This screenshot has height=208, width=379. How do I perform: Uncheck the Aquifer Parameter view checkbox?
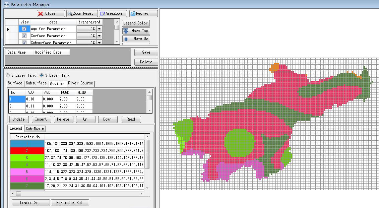pos(24,29)
